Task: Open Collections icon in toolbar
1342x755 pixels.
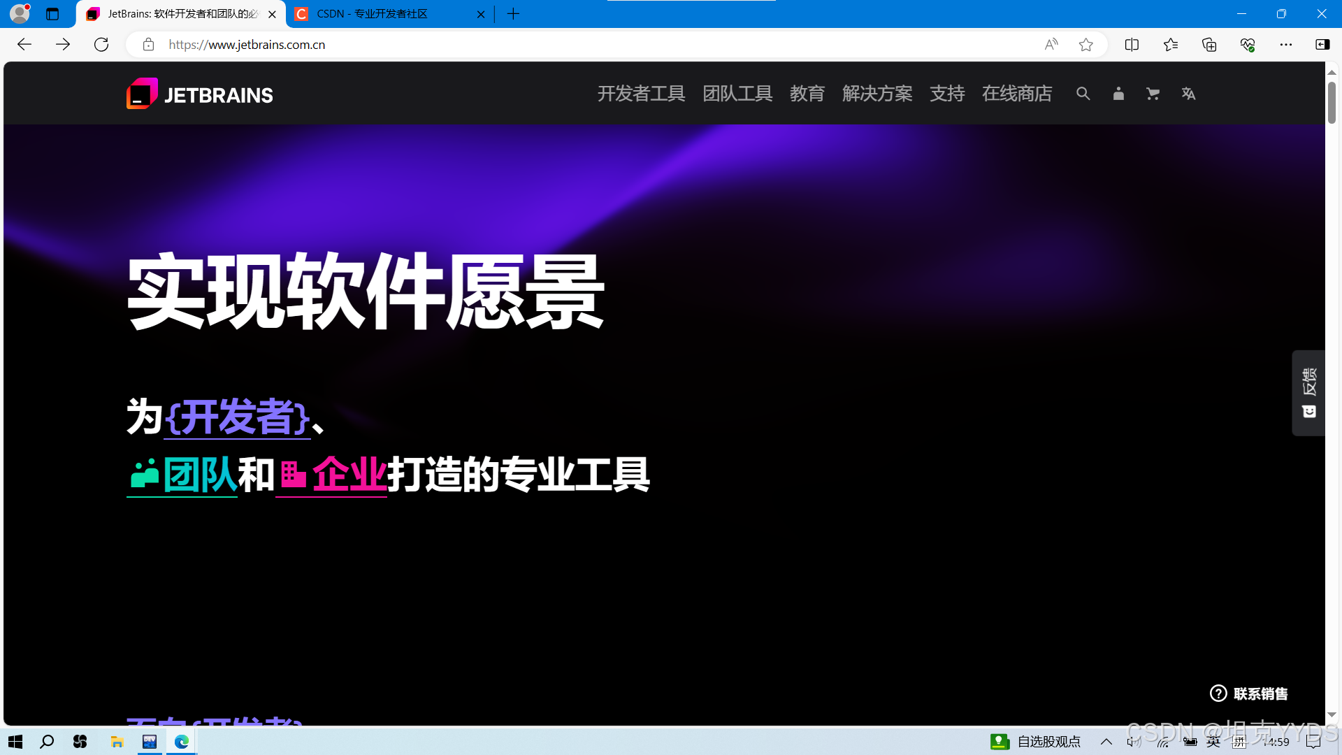Action: click(1209, 45)
